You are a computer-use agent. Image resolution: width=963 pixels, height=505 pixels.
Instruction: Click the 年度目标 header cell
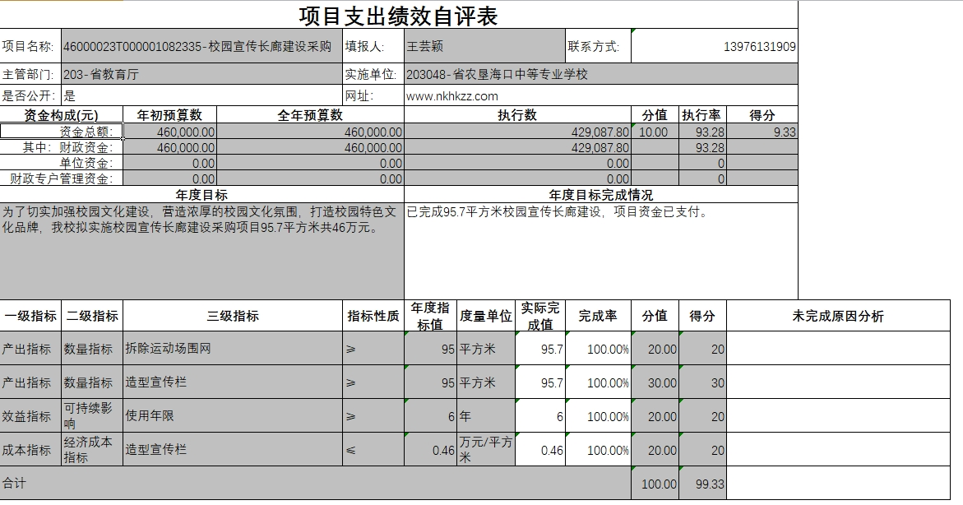pos(201,195)
